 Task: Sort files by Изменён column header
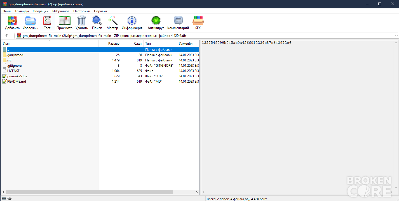[188, 44]
